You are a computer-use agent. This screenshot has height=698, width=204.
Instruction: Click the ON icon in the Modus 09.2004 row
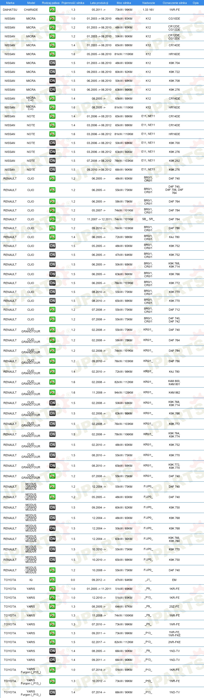point(52,507)
